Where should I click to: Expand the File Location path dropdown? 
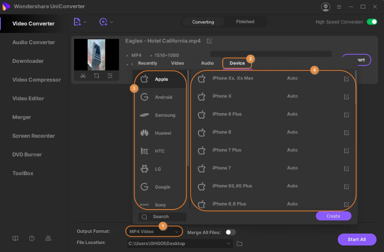(229, 244)
